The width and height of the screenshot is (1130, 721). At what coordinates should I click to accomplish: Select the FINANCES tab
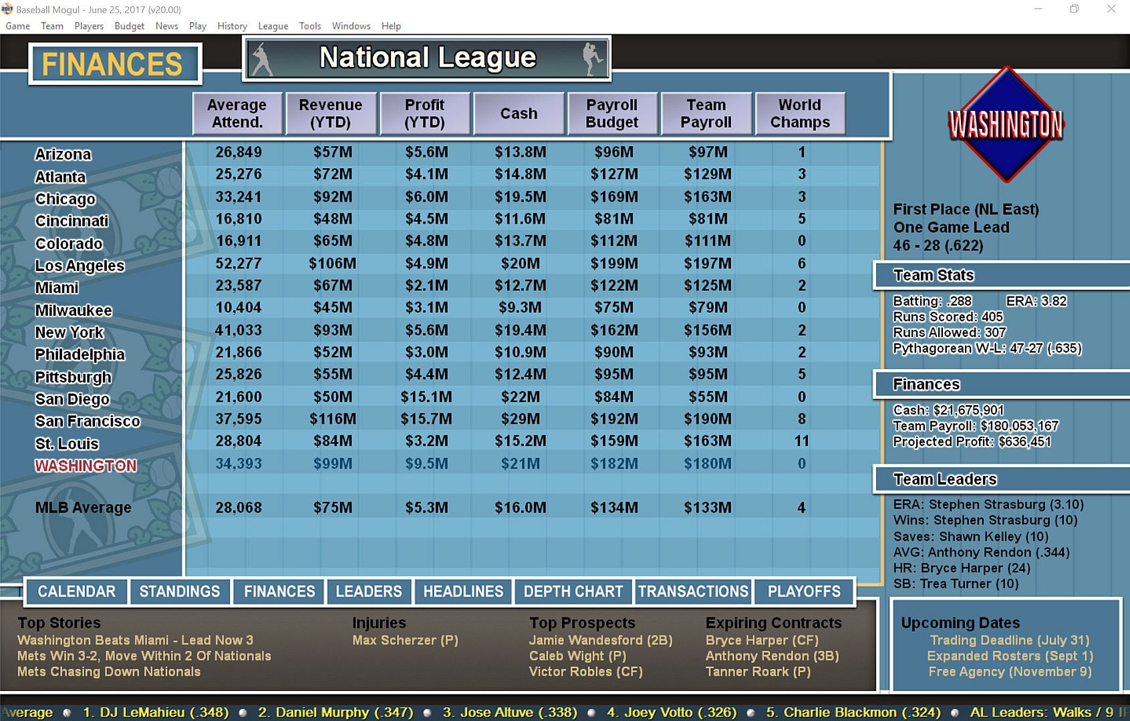279,591
